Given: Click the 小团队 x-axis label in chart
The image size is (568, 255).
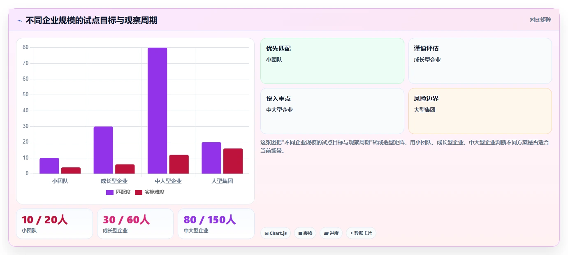Looking at the screenshot, I should pos(60,181).
